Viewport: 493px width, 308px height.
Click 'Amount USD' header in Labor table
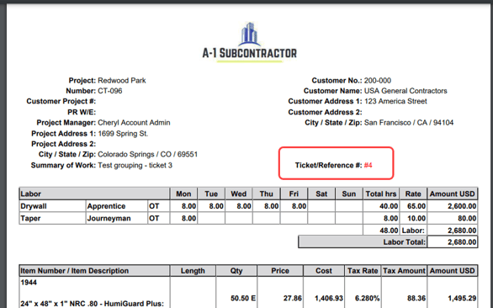[453, 194]
